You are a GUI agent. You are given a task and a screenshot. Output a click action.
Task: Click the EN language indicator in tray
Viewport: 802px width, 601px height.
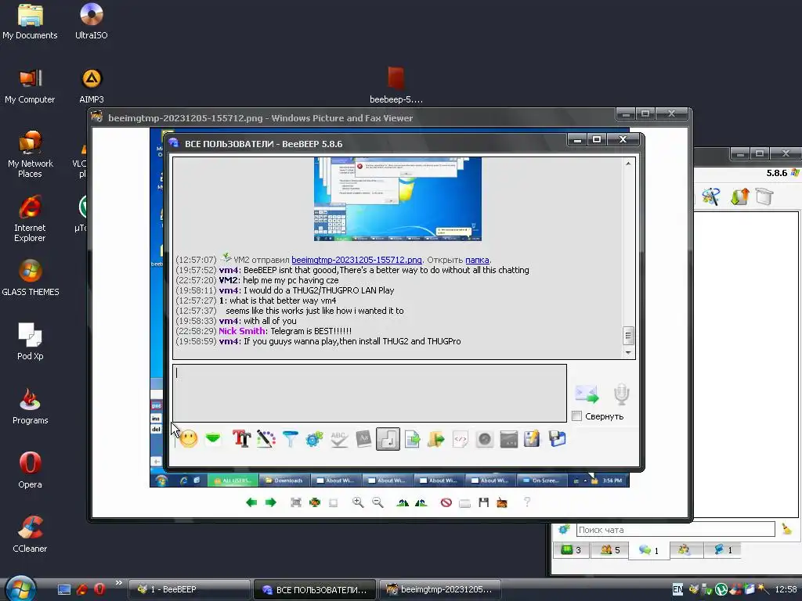pyautogui.click(x=677, y=589)
